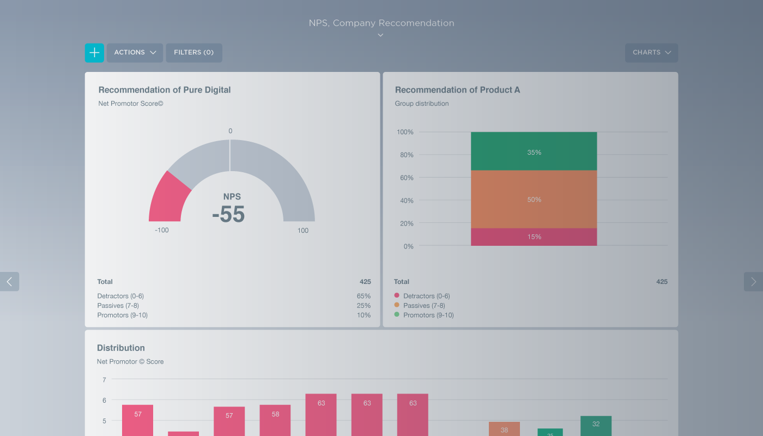Click the teal plus button to add a widget
The image size is (763, 436).
(x=94, y=52)
